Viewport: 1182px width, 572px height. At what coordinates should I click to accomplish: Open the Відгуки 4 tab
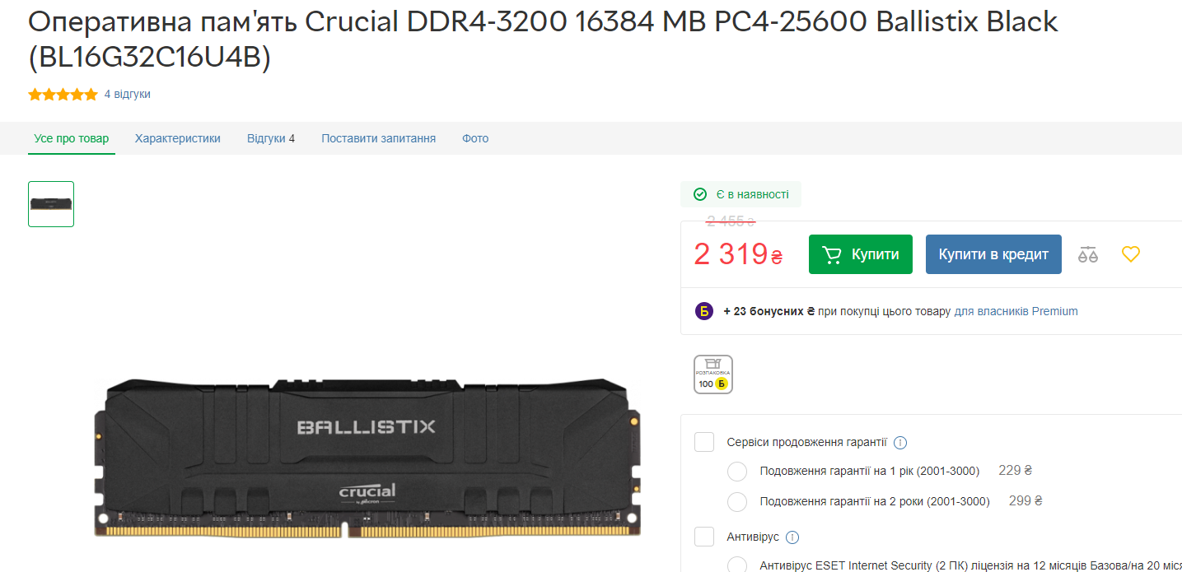pyautogui.click(x=271, y=138)
